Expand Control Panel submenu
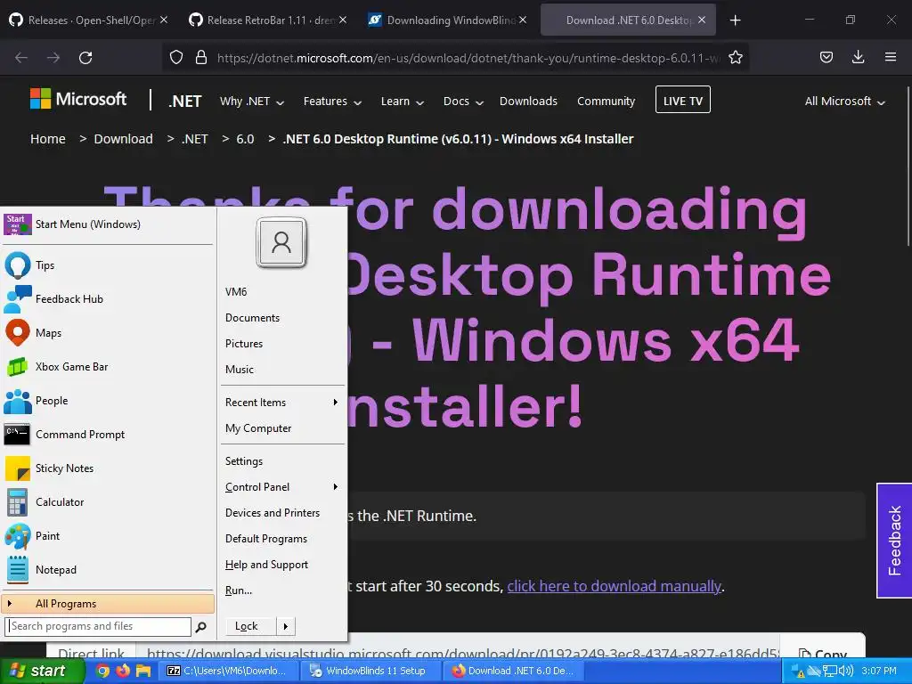912x684 pixels. pos(282,487)
